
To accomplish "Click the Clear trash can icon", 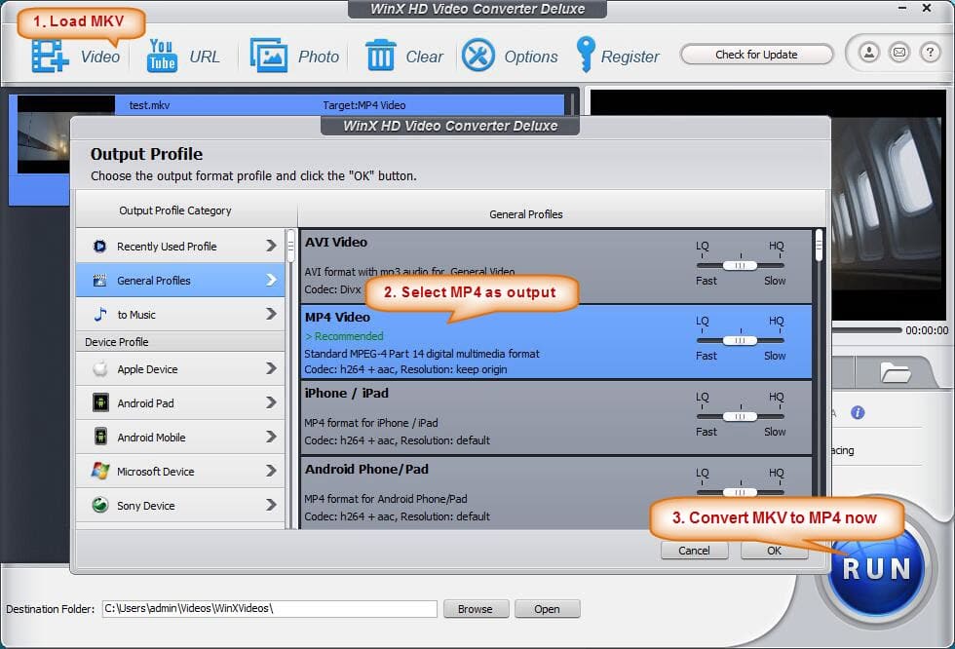I will click(x=381, y=55).
